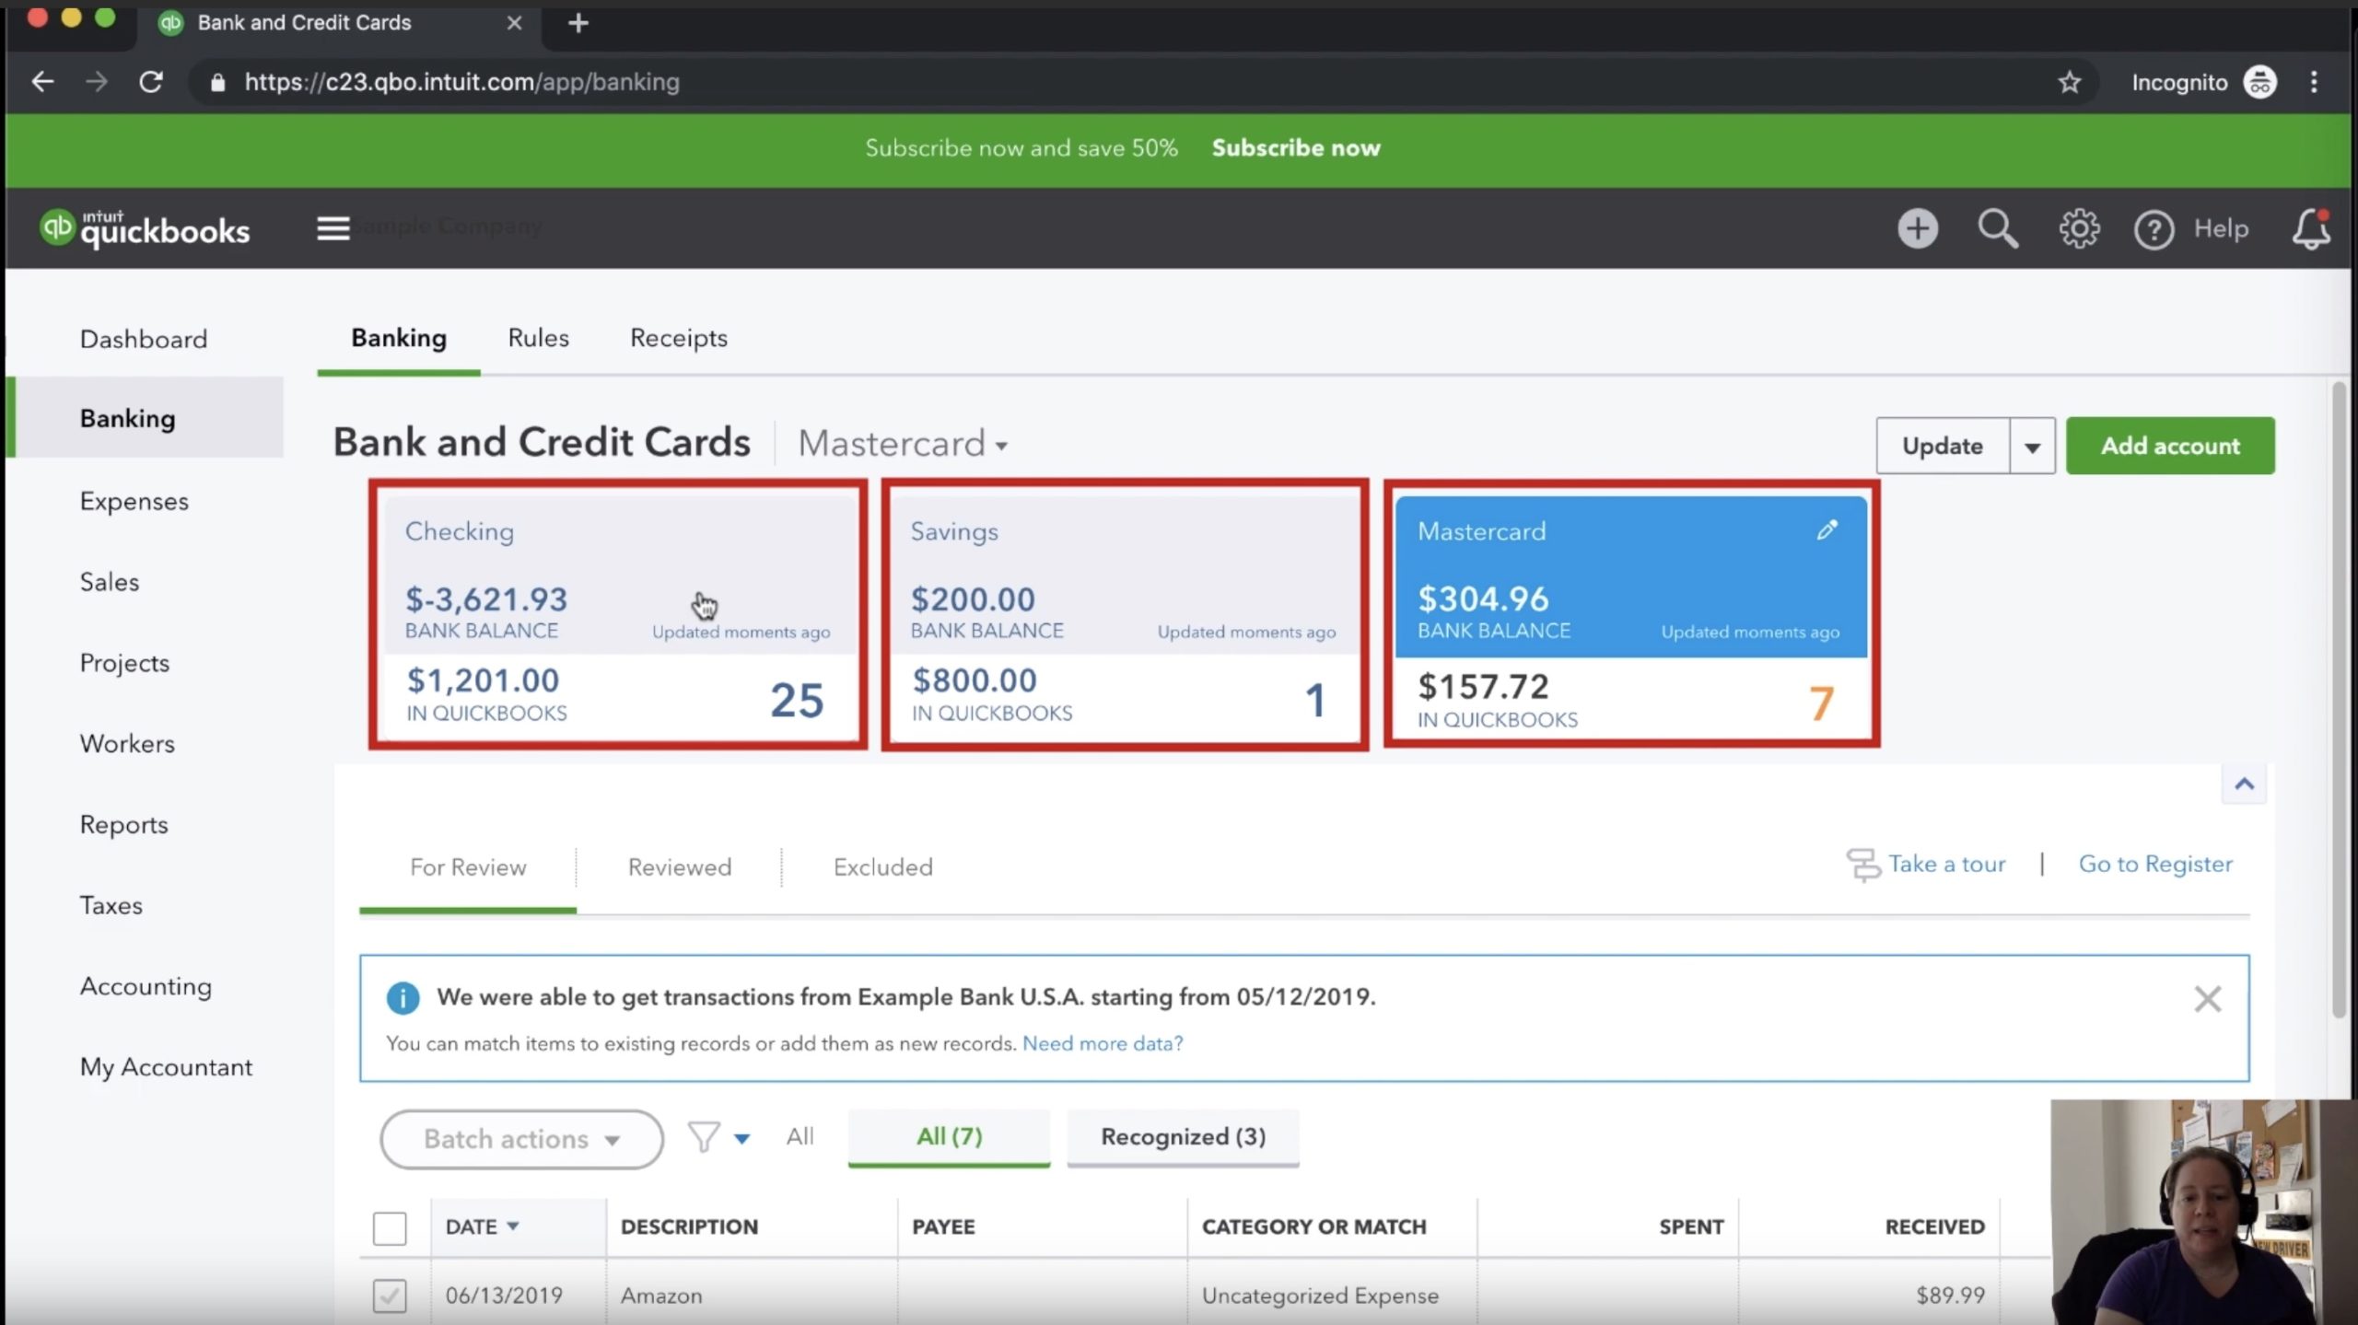Bookmark this page with the star

click(2069, 82)
